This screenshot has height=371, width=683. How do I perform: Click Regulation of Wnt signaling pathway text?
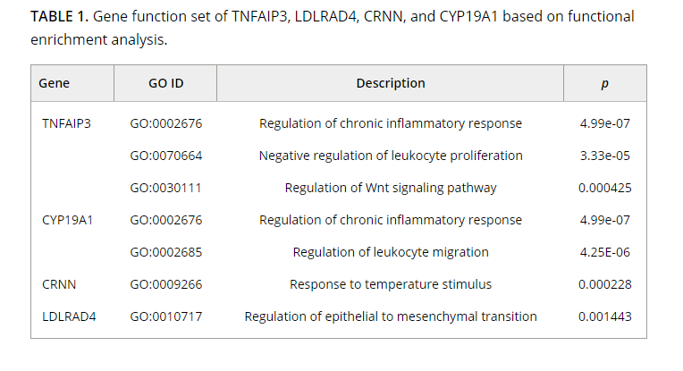pos(391,188)
